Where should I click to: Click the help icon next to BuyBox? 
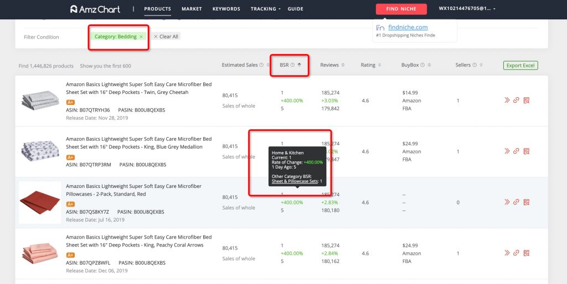point(422,65)
